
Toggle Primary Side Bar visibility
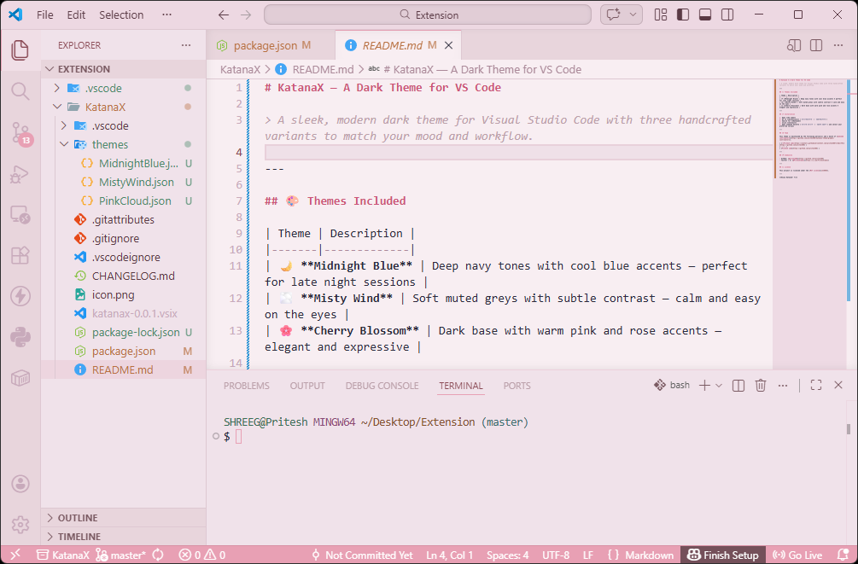683,15
